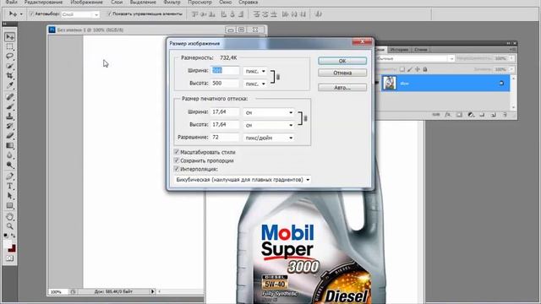Open the Изображение menu
This screenshot has width=541, height=304.
pyautogui.click(x=86, y=3)
